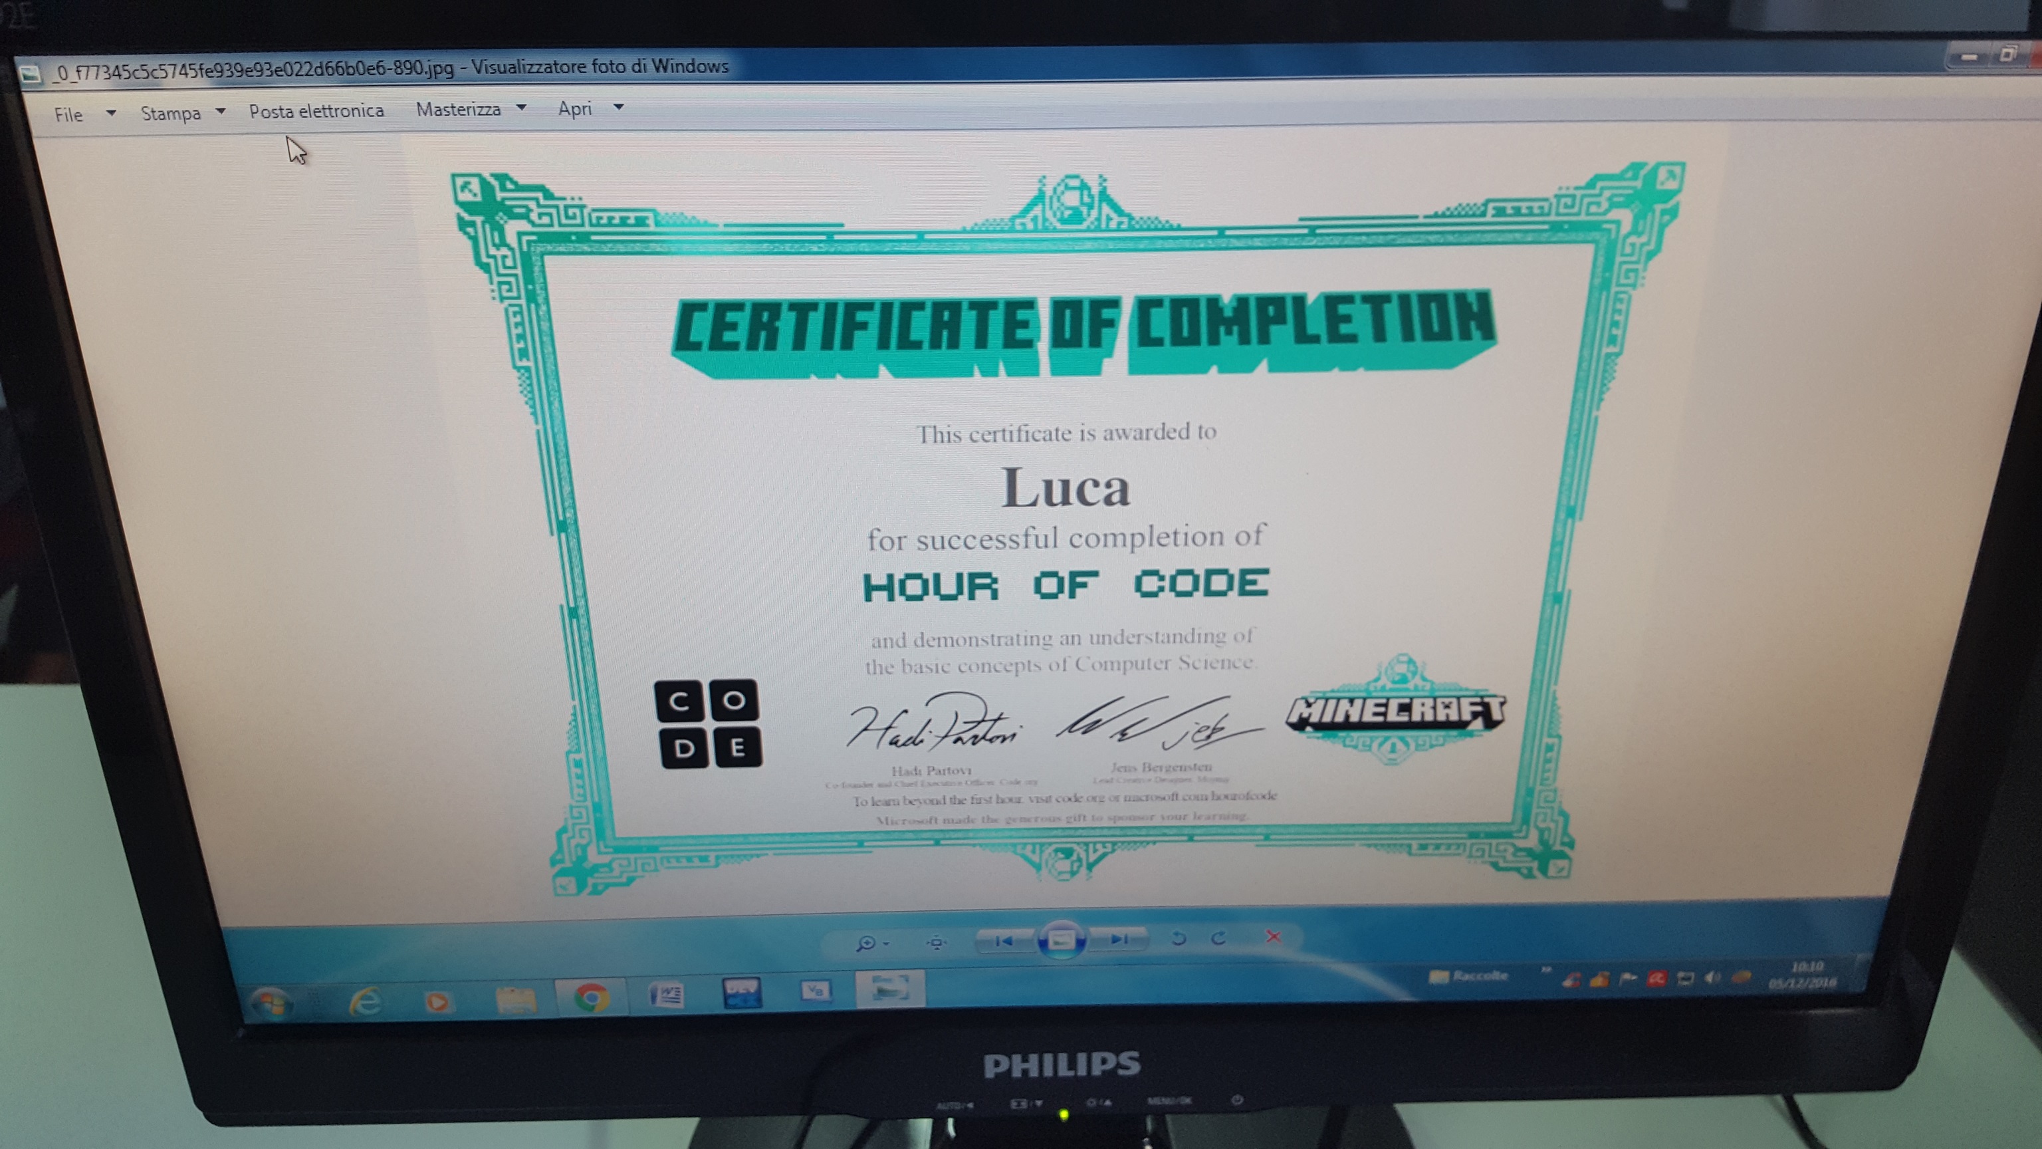Open the Apri menu

[575, 108]
